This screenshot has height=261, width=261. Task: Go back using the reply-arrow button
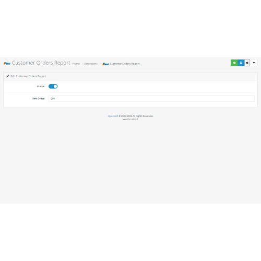[x=254, y=63]
